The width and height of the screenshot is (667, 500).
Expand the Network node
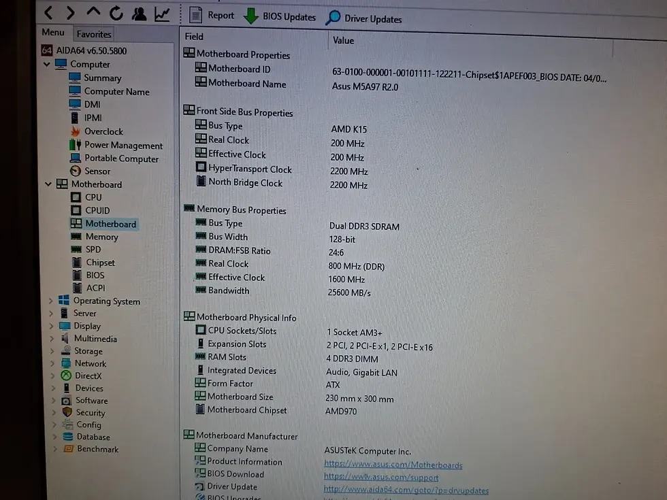pos(53,363)
